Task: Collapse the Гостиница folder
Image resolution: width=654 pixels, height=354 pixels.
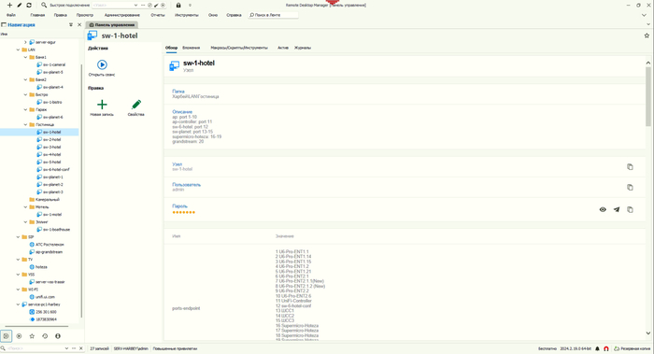Action: click(25, 124)
